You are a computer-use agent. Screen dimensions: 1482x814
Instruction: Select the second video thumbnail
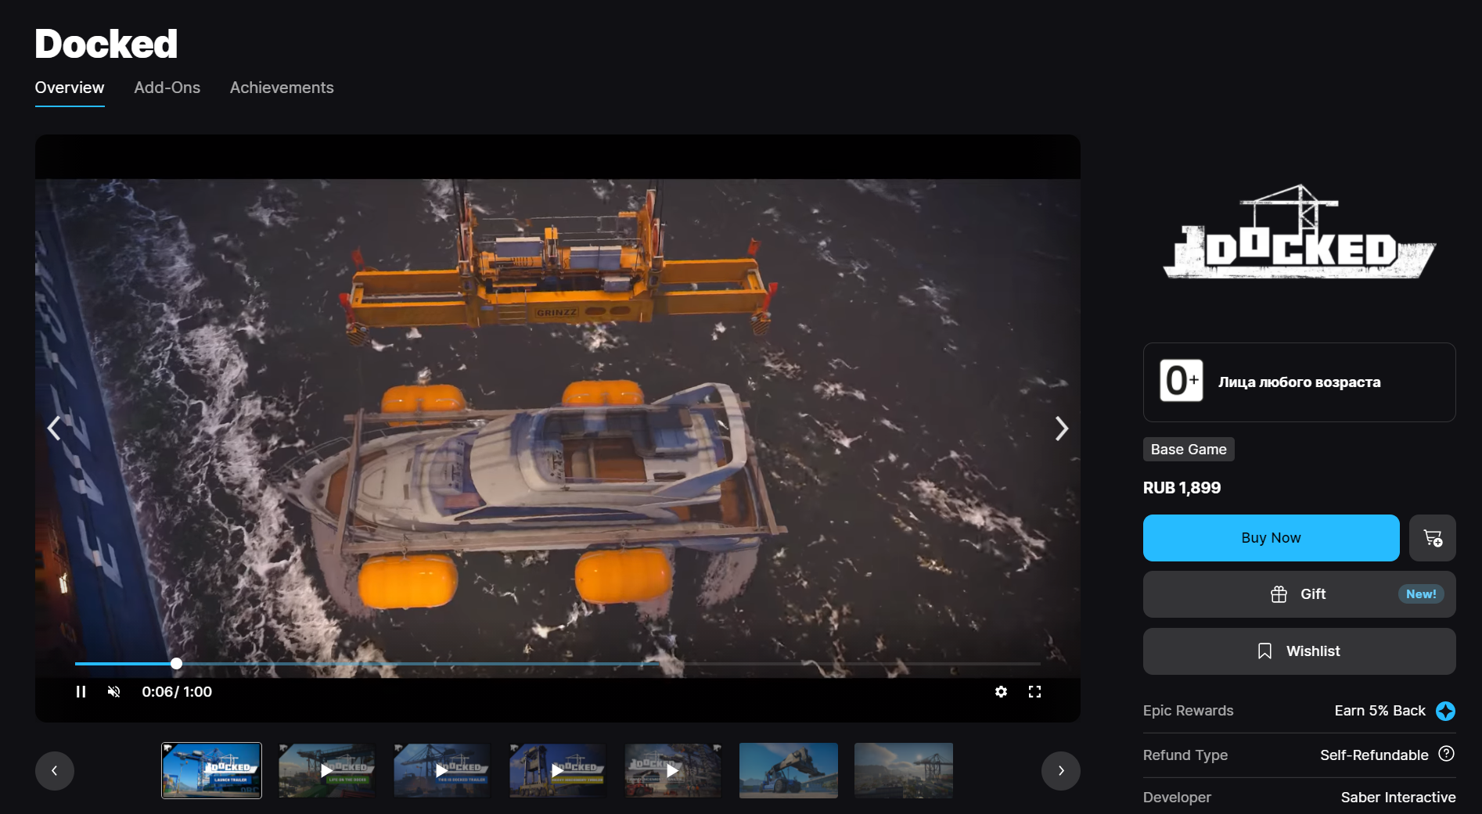[x=327, y=770]
